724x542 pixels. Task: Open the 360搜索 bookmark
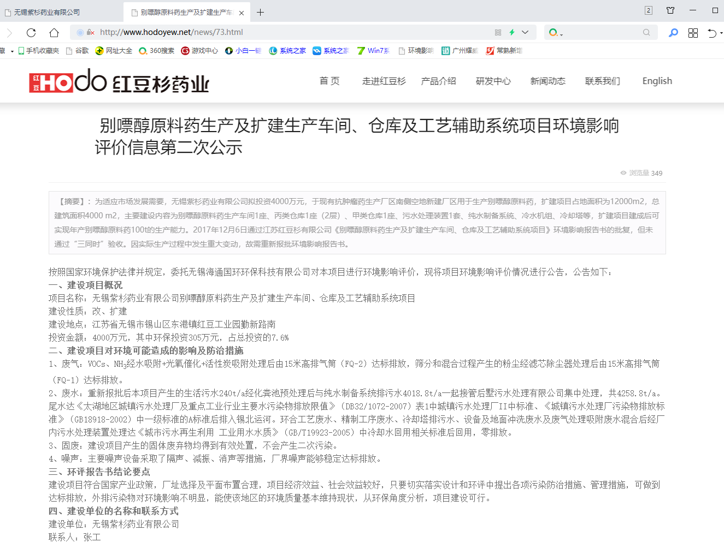click(x=156, y=51)
